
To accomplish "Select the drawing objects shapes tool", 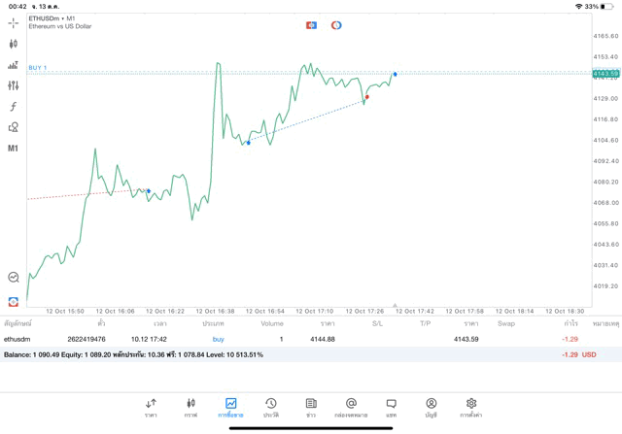I will click(14, 127).
